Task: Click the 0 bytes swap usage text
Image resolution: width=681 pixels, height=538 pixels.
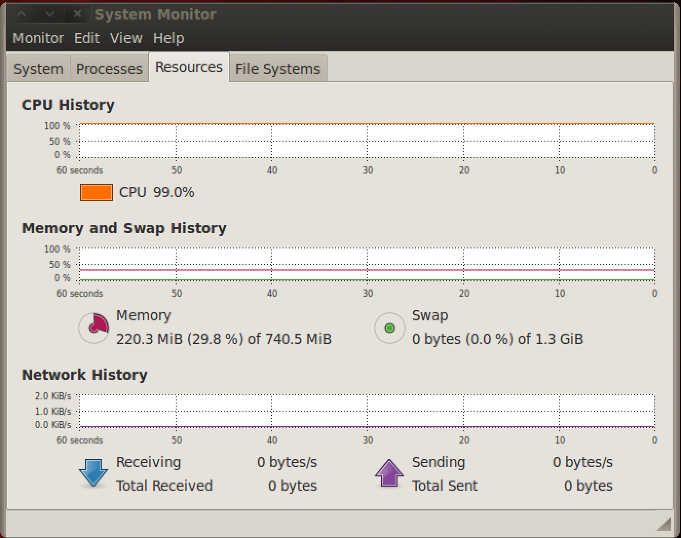Action: 498,339
